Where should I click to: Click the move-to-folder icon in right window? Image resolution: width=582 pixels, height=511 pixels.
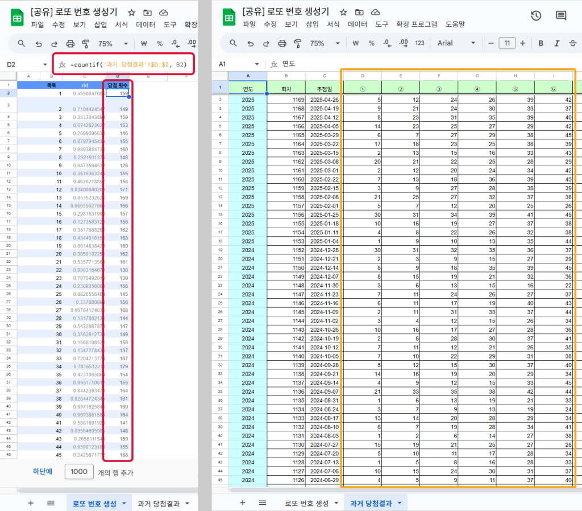[359, 12]
